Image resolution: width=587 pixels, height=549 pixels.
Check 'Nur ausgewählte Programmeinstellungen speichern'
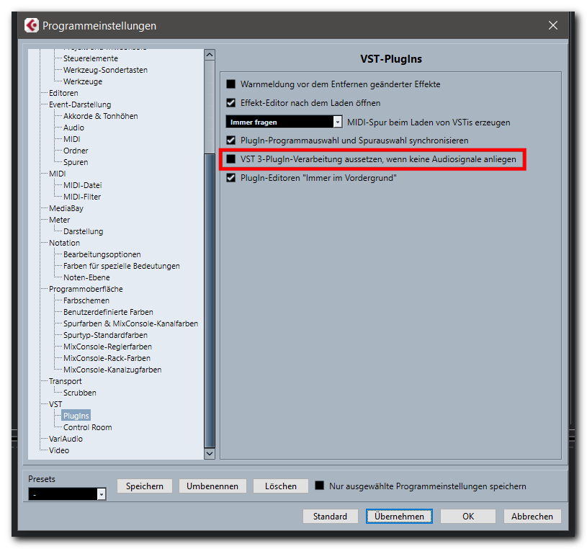(x=319, y=486)
